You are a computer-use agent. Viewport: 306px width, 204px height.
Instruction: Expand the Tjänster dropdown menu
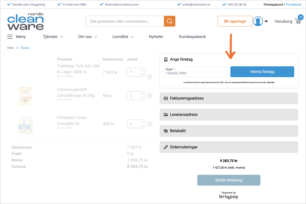click(53, 37)
